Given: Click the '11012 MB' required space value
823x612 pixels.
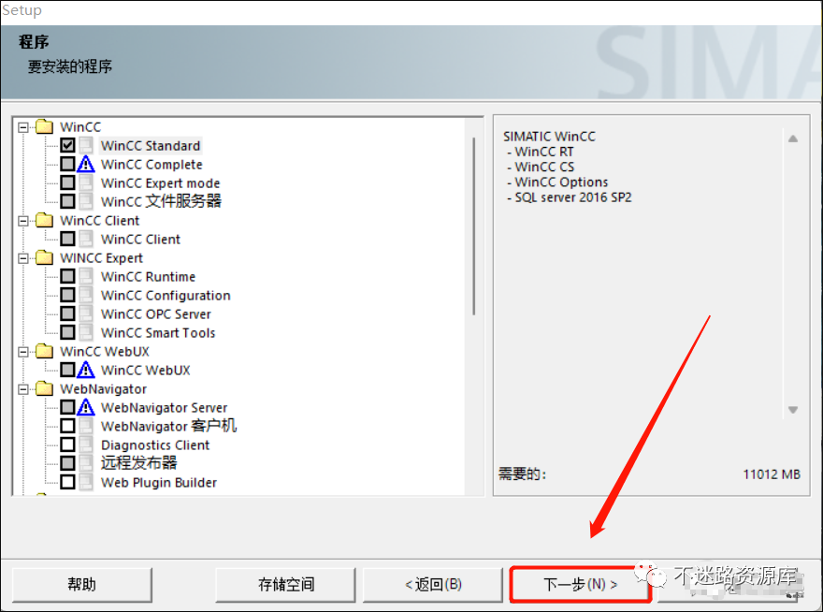Looking at the screenshot, I should [771, 474].
